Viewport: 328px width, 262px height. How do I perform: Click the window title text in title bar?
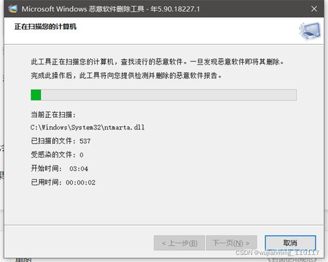click(111, 9)
